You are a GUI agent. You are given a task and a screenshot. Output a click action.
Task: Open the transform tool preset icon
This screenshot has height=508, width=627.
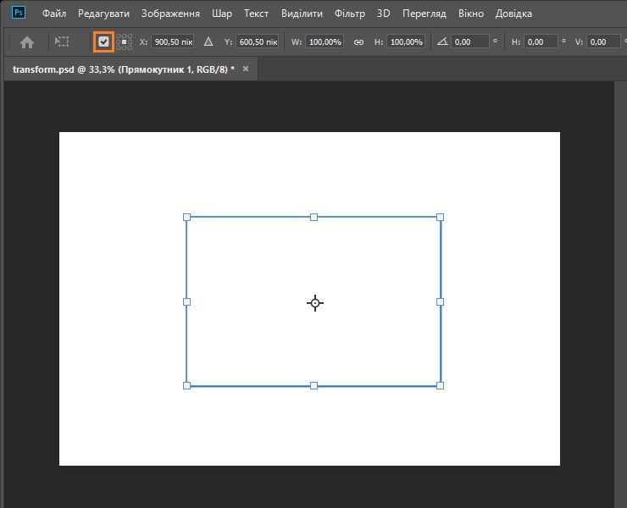pyautogui.click(x=62, y=41)
